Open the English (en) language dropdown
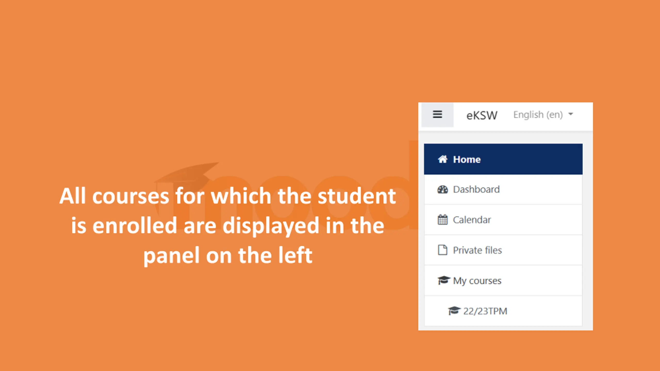660x371 pixels. pyautogui.click(x=538, y=115)
